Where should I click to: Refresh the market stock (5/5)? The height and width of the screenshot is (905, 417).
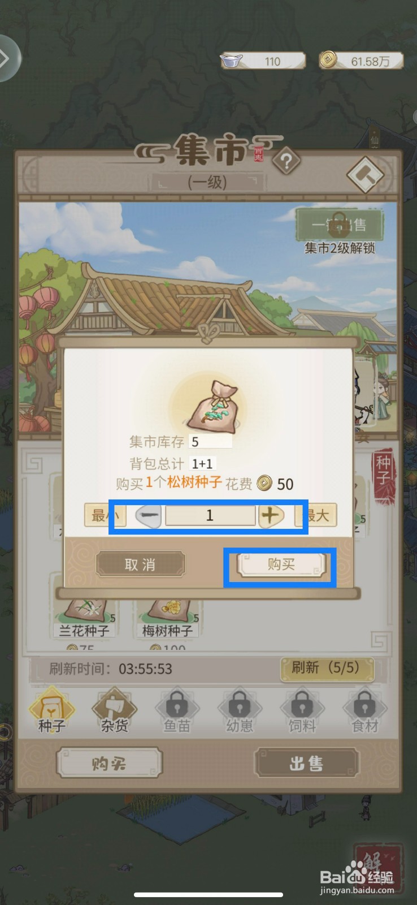327,668
